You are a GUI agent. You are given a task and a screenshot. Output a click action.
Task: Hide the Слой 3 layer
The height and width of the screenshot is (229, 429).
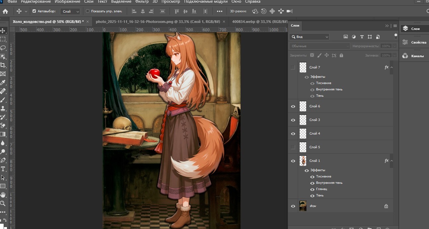293,120
